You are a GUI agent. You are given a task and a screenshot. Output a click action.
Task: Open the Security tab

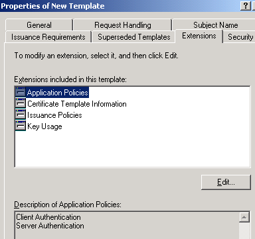pyautogui.click(x=240, y=37)
